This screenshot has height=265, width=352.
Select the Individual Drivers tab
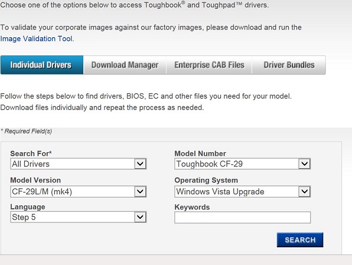pyautogui.click(x=42, y=65)
